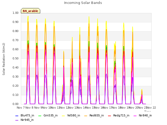The width and height of the screenshot is (167, 125).
Task: Click the 0.90 y-axis tick label
Action: pyautogui.click(x=16, y=22)
